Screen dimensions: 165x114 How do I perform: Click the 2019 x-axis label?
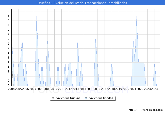119,89
